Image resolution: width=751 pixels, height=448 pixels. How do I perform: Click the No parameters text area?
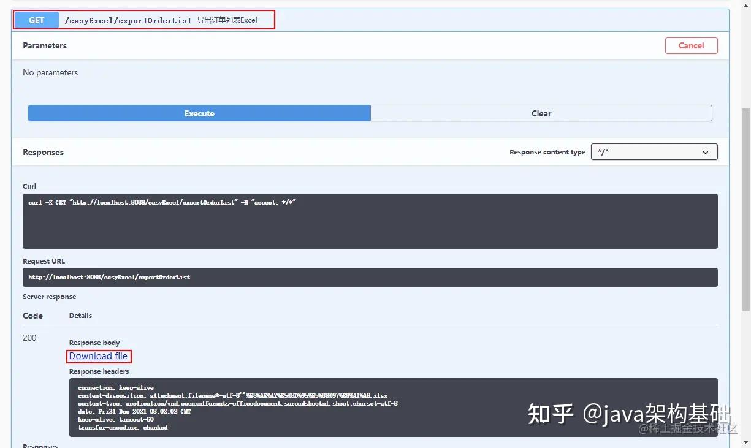click(50, 72)
